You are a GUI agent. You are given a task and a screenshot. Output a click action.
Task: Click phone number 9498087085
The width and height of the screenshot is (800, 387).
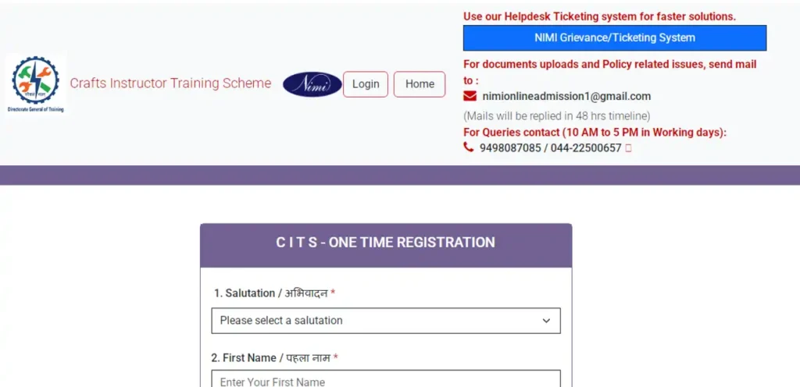[510, 148]
